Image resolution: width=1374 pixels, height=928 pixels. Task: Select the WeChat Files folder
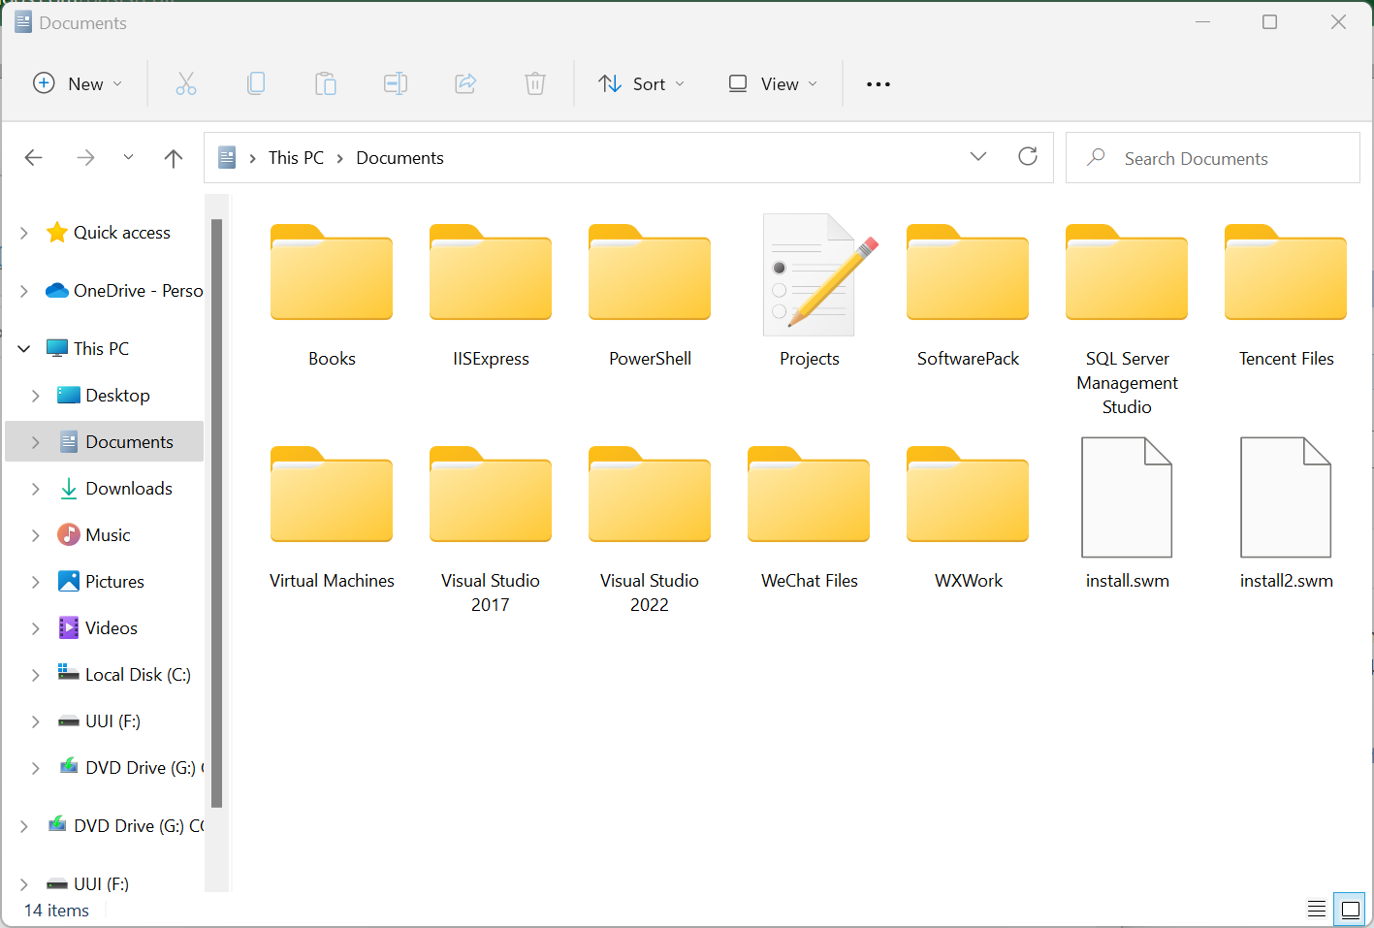click(x=809, y=519)
